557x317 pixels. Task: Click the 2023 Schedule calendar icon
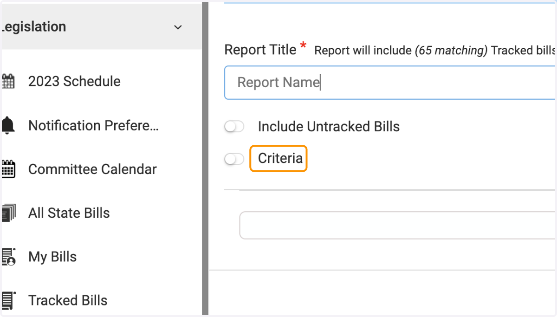[8, 81]
